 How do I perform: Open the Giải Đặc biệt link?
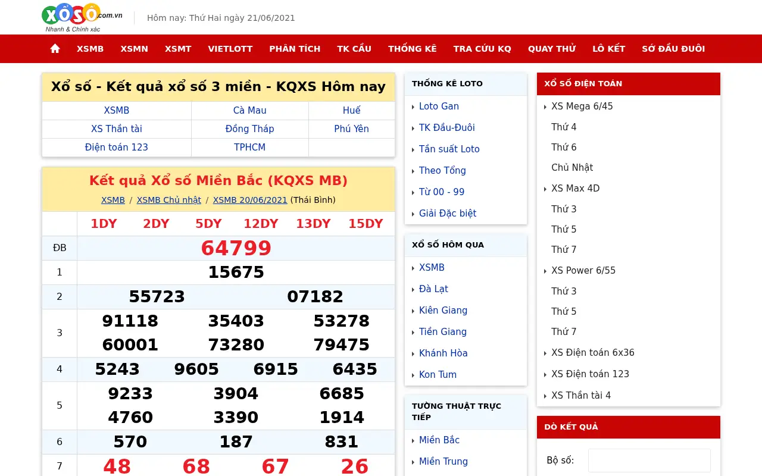(x=448, y=213)
